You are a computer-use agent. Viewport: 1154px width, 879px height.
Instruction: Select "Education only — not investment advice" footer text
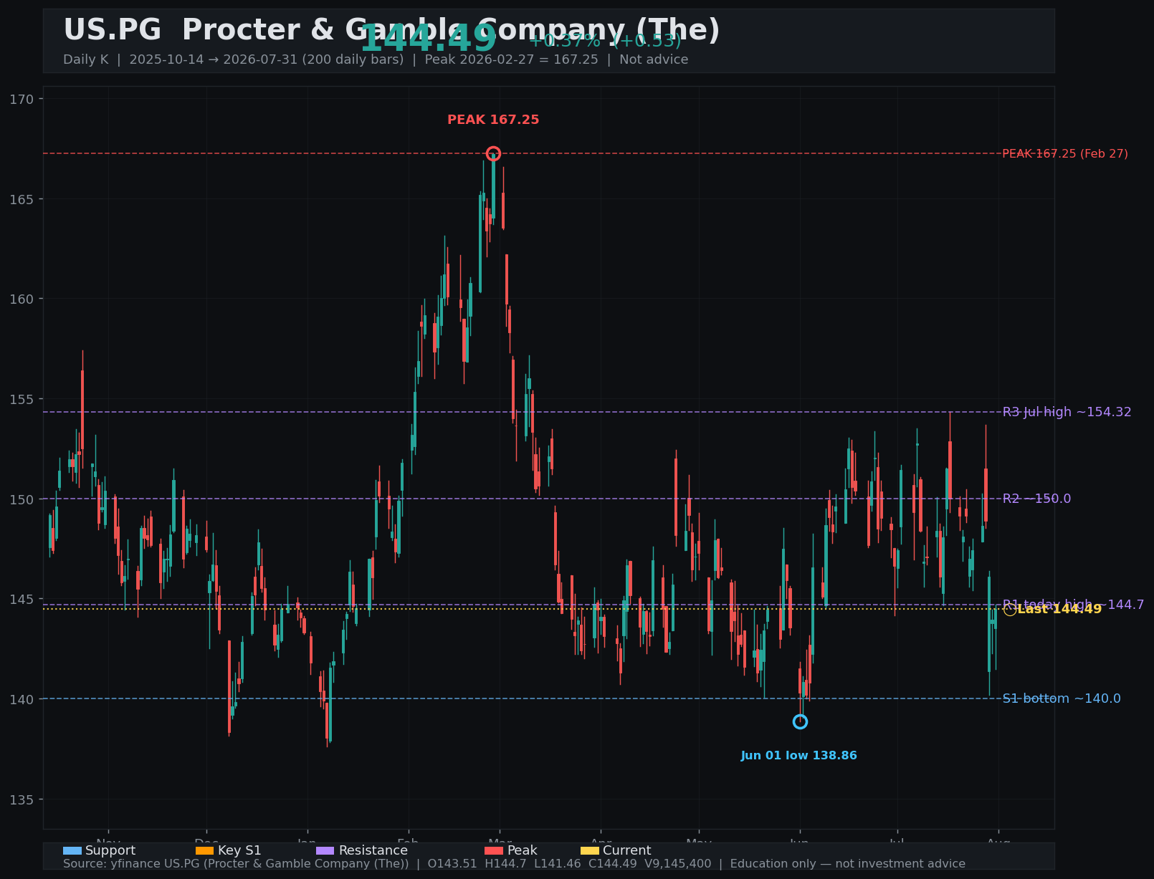click(x=848, y=864)
